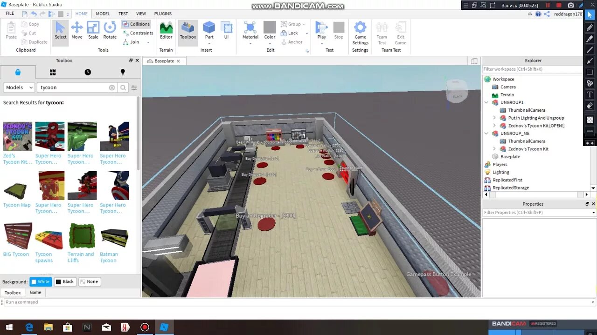Toggle Collisions on or off

(136, 24)
